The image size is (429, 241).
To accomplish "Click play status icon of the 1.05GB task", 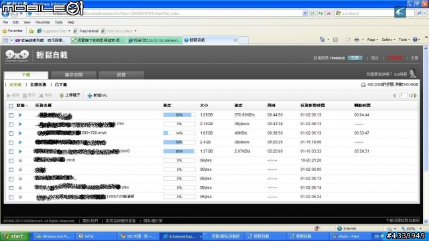I will click(20, 133).
